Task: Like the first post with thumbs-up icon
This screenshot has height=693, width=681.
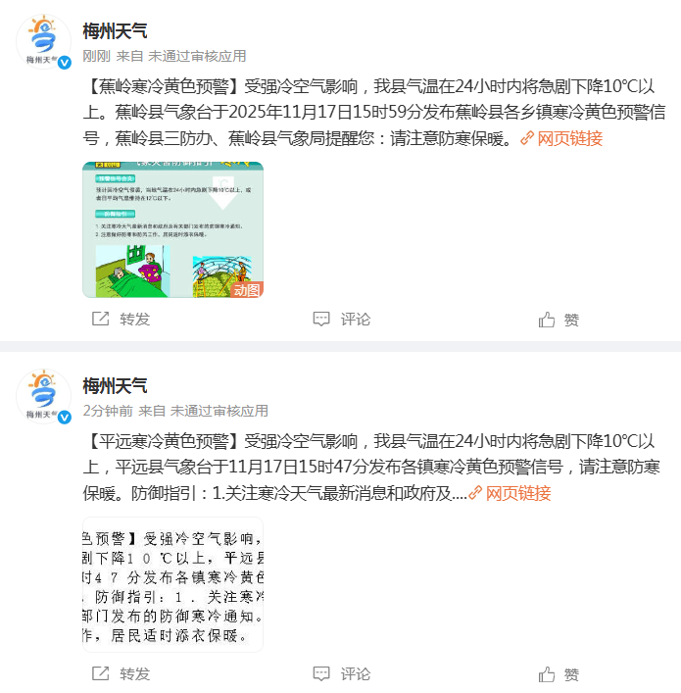Action: tap(547, 320)
